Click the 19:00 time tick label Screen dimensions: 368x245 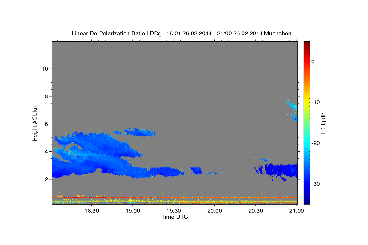coord(132,211)
